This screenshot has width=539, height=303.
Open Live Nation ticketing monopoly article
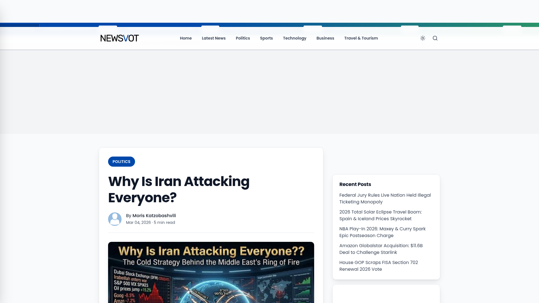point(385,198)
